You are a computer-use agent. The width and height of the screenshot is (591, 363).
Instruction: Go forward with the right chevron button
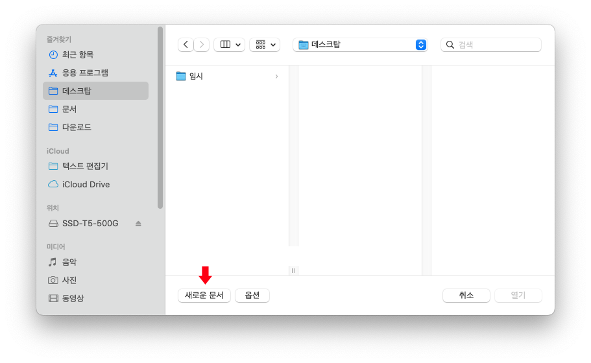tap(202, 45)
